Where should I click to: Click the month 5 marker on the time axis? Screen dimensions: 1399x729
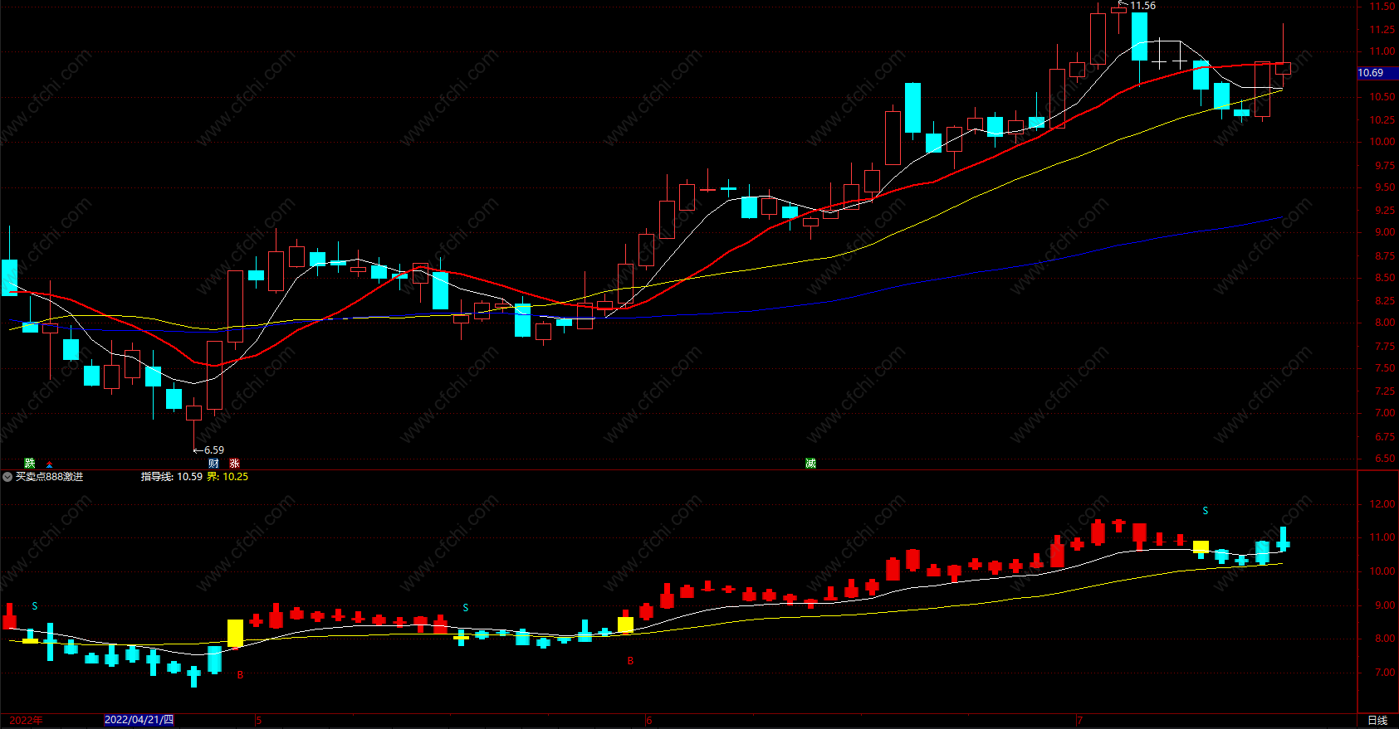(258, 720)
